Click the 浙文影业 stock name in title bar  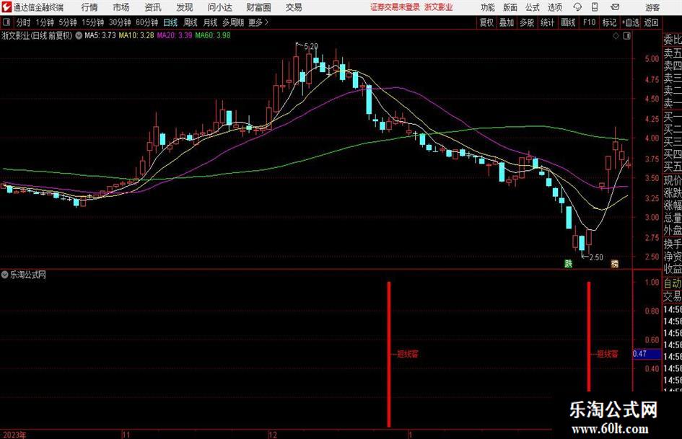[x=439, y=7]
